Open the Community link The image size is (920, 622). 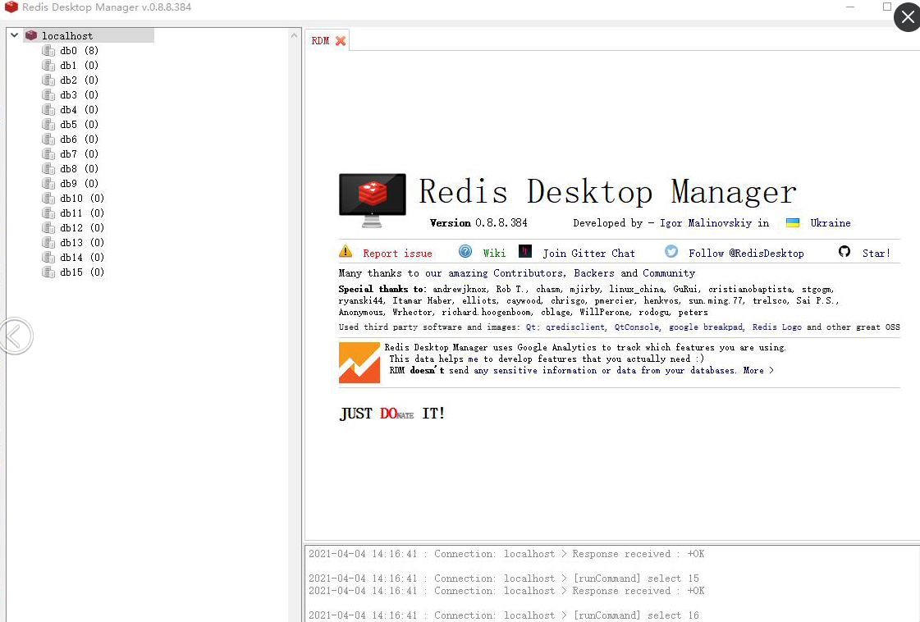click(x=669, y=273)
